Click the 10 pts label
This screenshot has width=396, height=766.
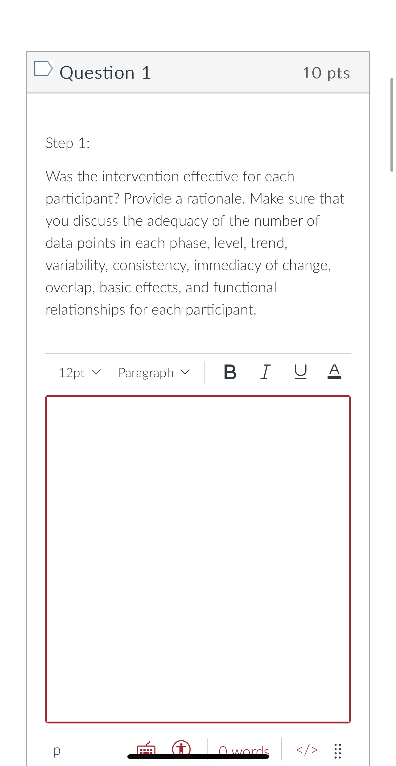(326, 73)
